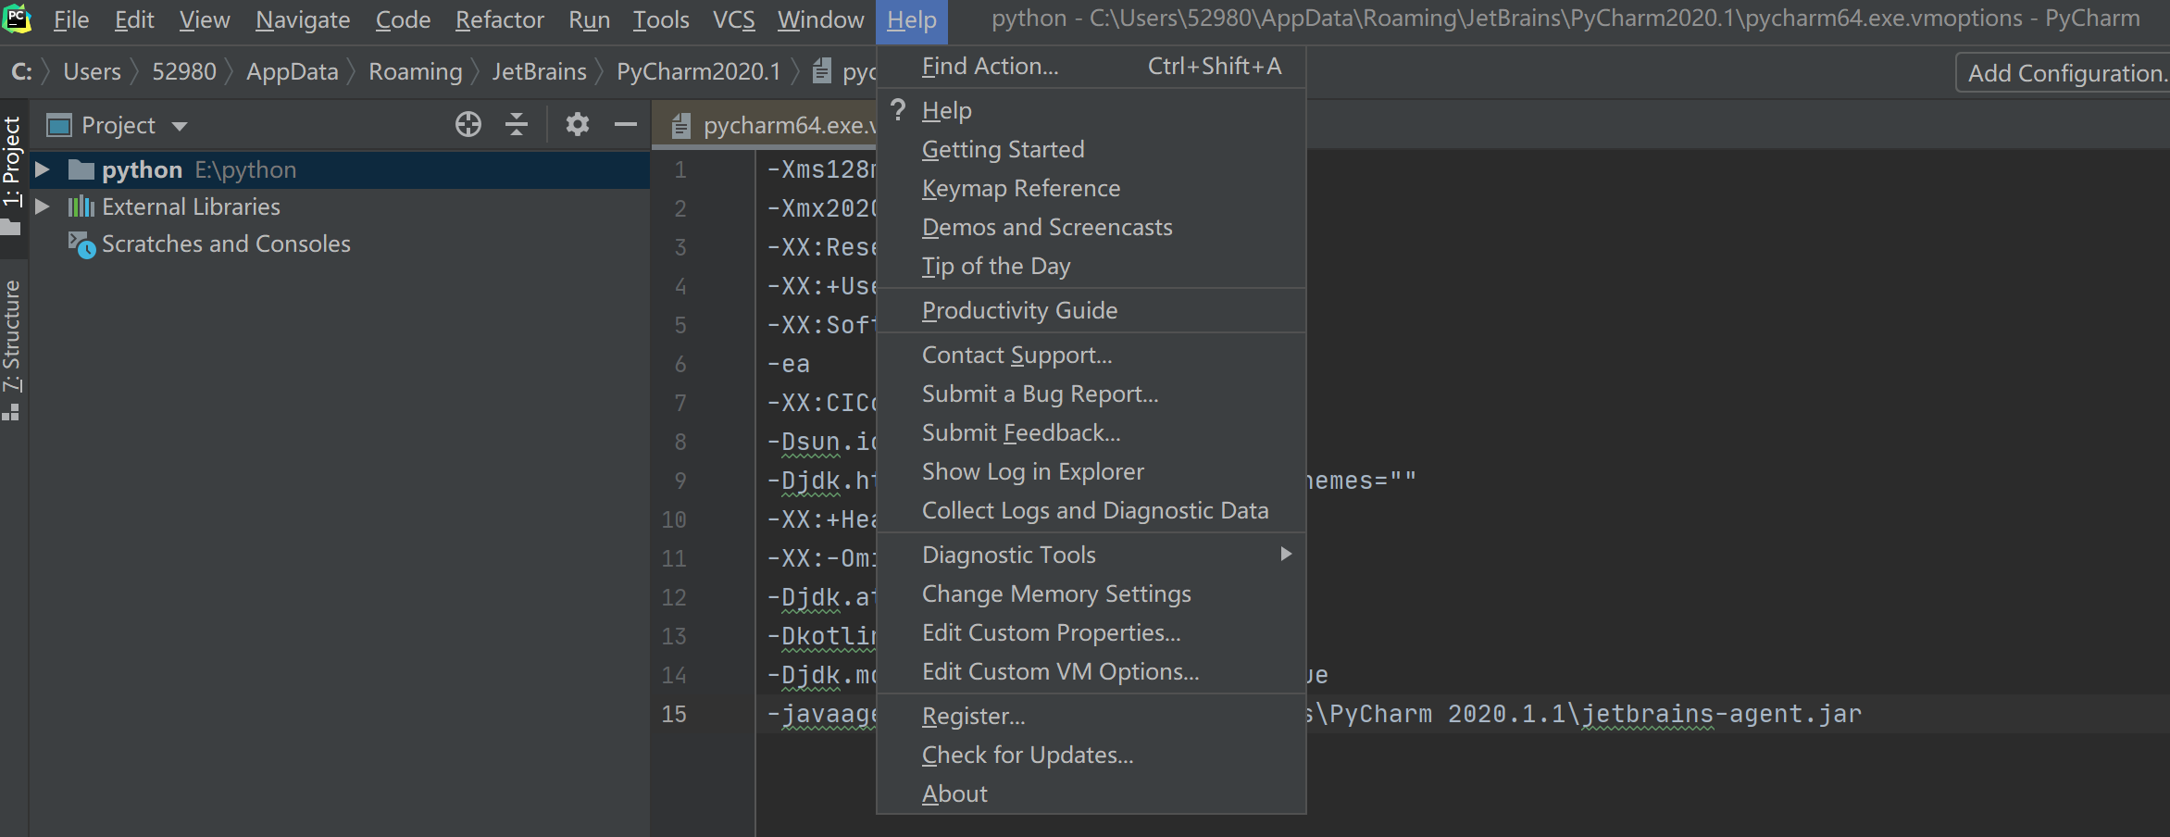Click the C: drive breadcrumb

click(x=21, y=71)
